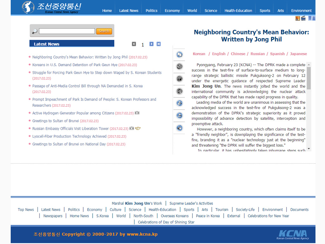The width and height of the screenshot is (325, 244).
Task: Click the article scrollbar up arrow
Action: pos(309,65)
